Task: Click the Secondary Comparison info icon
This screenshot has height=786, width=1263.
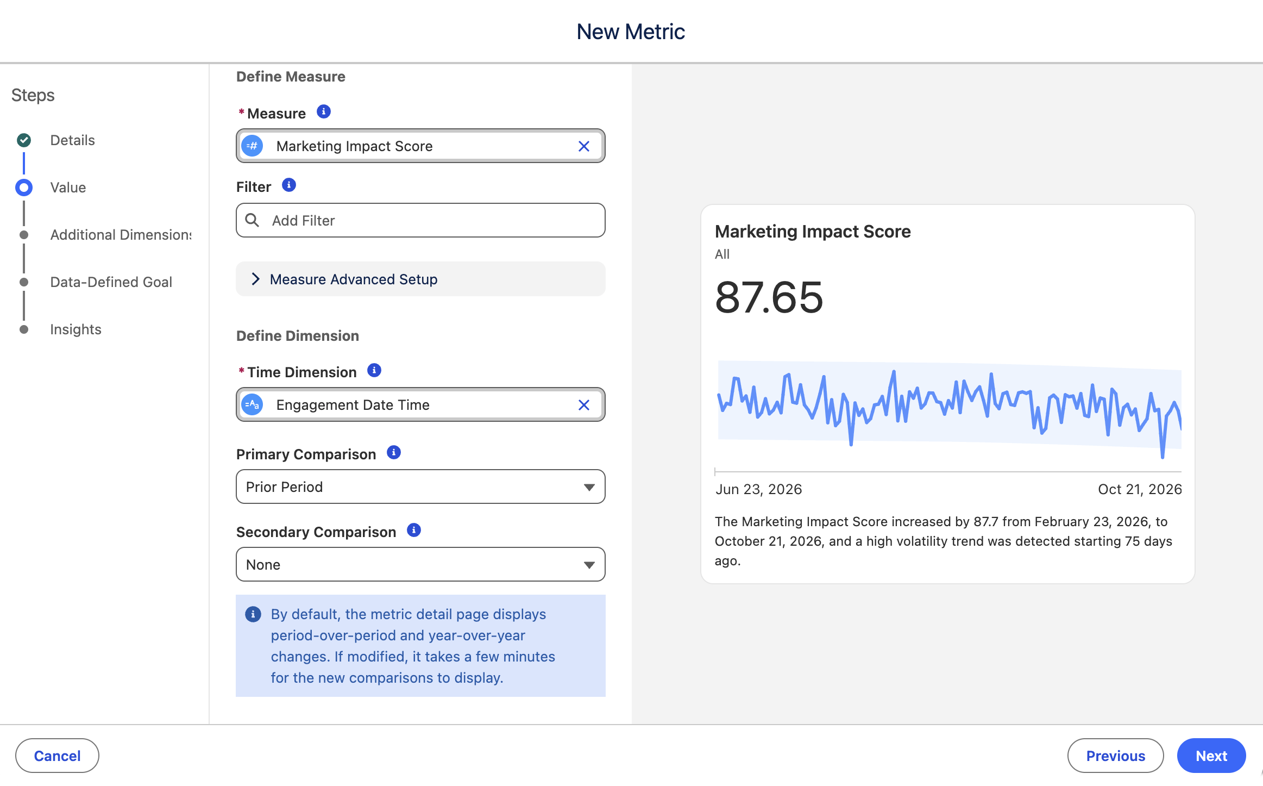Action: [x=414, y=531]
